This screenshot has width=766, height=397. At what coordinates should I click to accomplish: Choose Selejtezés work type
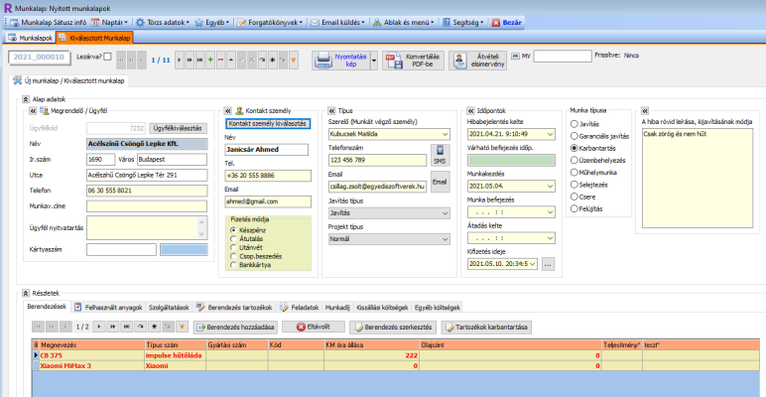coord(574,185)
